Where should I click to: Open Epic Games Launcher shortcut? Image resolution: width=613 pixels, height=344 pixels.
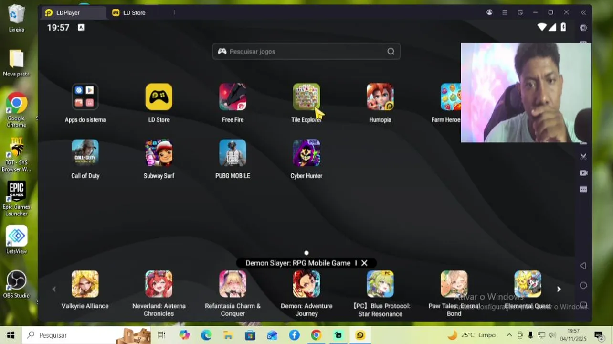(16, 199)
